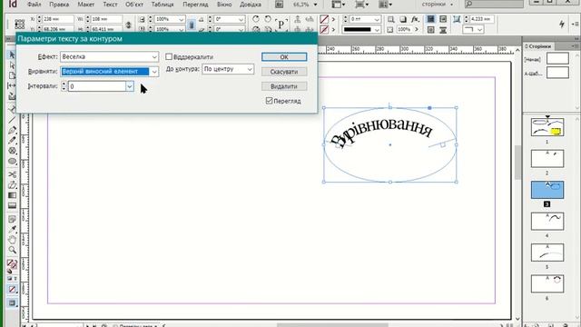Click rotate 90° counter-clockwise icon
581x327 pixels.
(x=268, y=19)
